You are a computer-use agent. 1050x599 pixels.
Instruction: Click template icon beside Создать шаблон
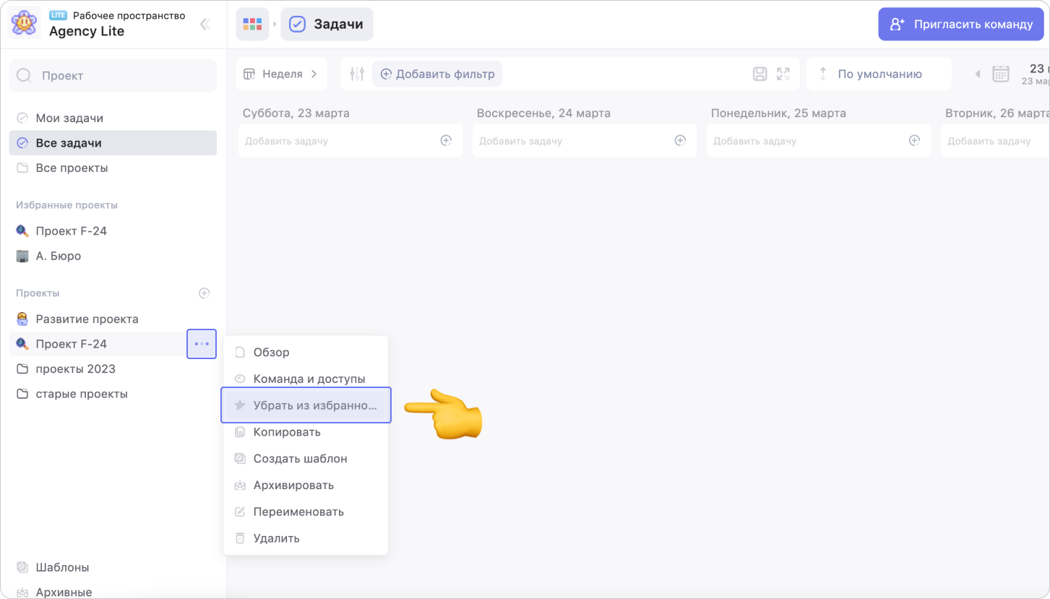[x=240, y=459]
